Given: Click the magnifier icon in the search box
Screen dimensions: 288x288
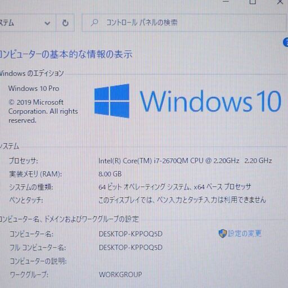Looking at the screenshot, I should (x=94, y=22).
